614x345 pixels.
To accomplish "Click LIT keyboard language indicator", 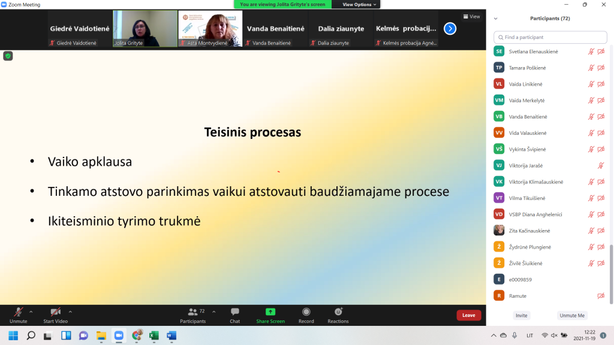I will coord(529,335).
